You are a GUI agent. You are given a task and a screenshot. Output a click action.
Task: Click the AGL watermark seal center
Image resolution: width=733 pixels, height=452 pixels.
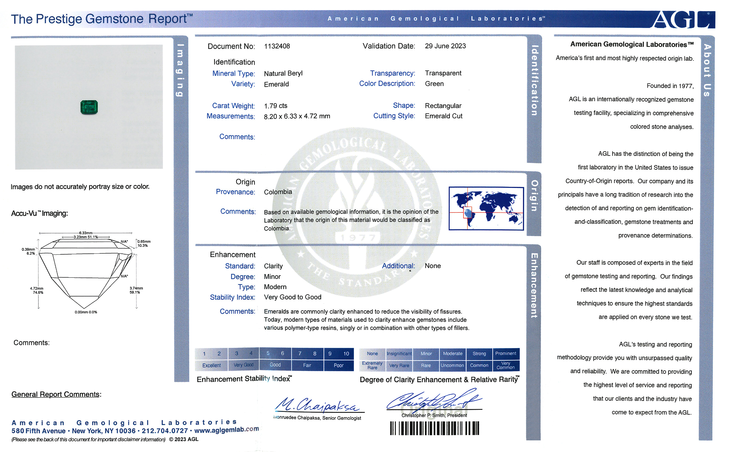[358, 212]
